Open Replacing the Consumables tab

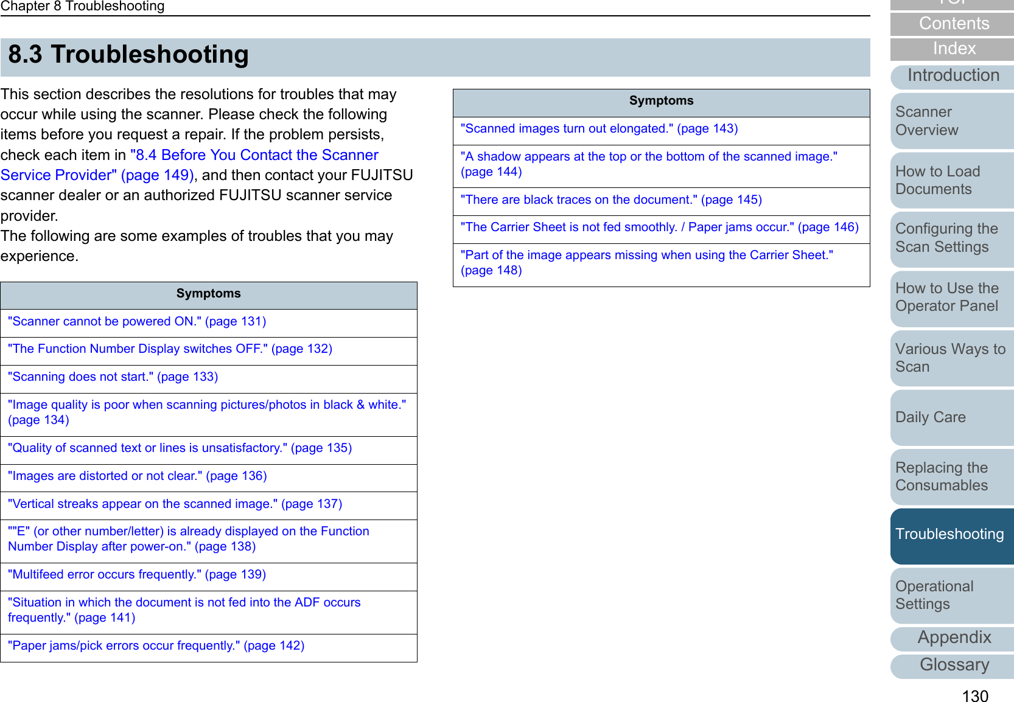(x=952, y=476)
